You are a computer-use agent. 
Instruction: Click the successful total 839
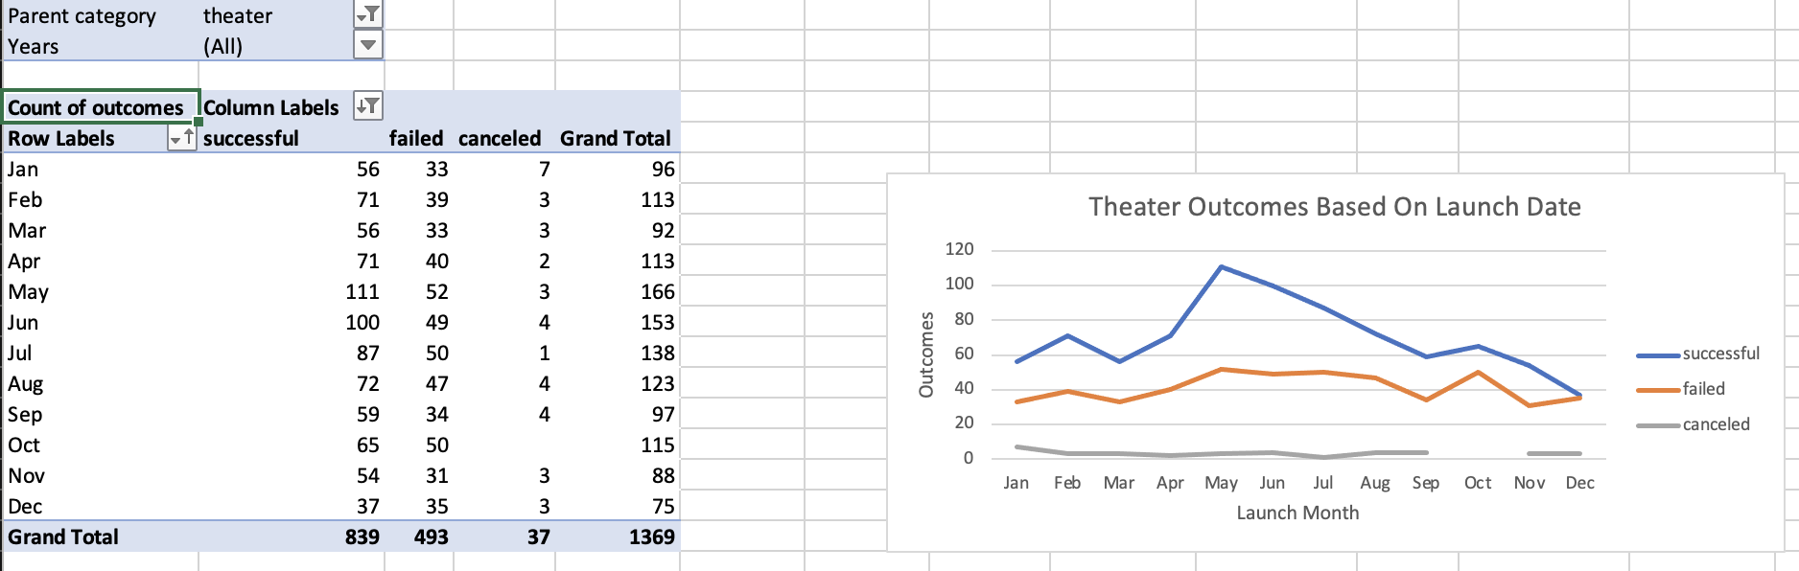click(362, 537)
